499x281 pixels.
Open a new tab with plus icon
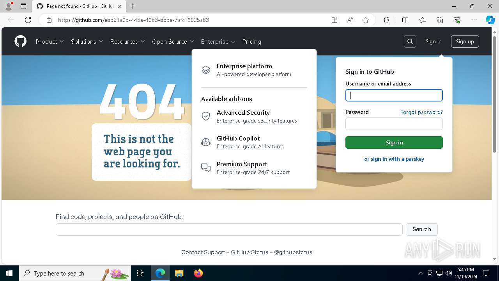coord(133,6)
